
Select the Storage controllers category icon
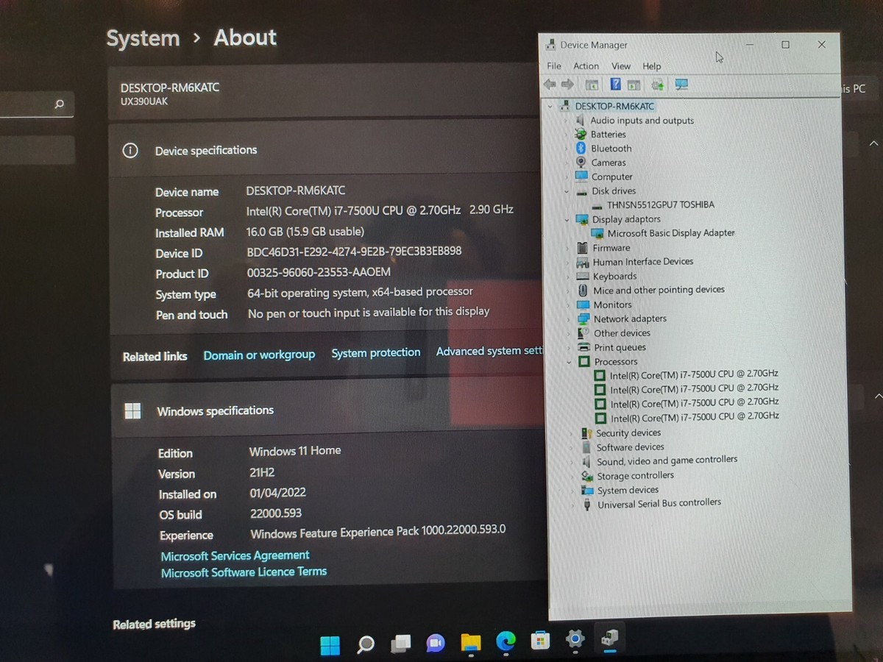pos(587,475)
